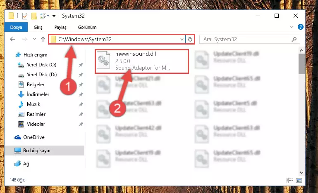Viewport: 318px width, 193px height.
Task: Click the New folder quick access icon
Action: tap(34, 16)
